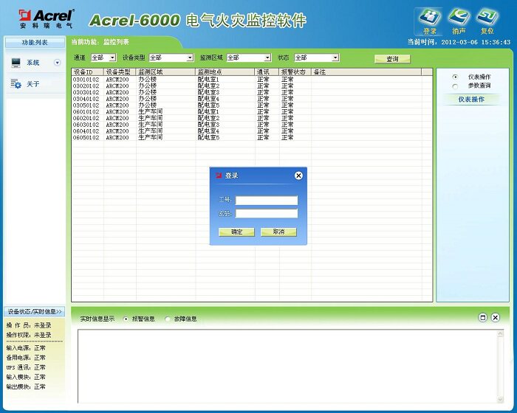Select row with device ID 06040102
This screenshot has width=517, height=413.
tap(253, 131)
